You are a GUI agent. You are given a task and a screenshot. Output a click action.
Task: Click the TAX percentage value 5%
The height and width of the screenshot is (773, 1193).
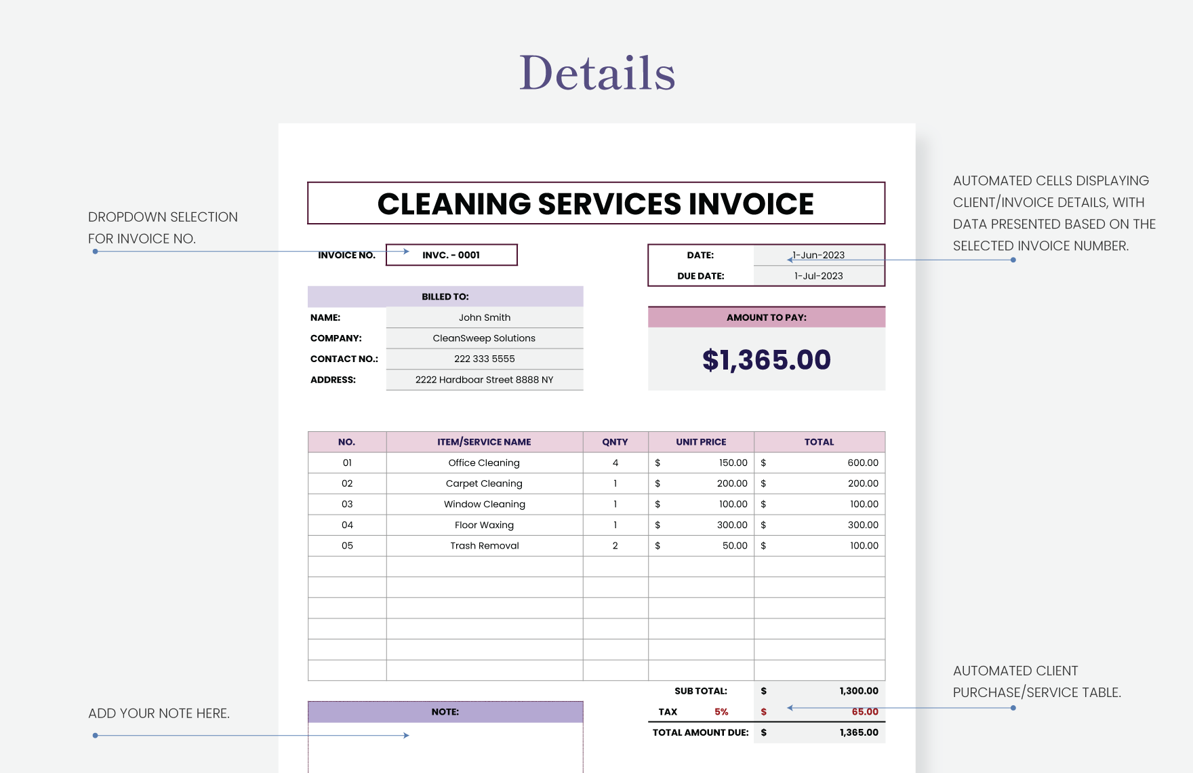721,711
